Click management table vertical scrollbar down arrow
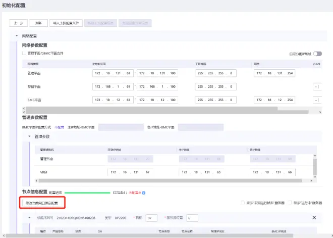The width and height of the screenshot is (333, 238). (315, 177)
